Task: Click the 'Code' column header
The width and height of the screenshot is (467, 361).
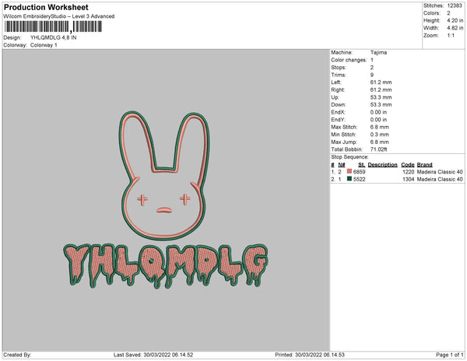Action: click(x=408, y=165)
